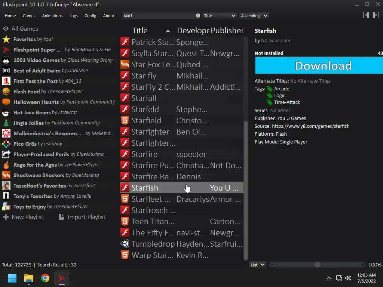Show All Games using the eye icon
Image resolution: width=383 pixels, height=287 pixels.
(x=6, y=29)
